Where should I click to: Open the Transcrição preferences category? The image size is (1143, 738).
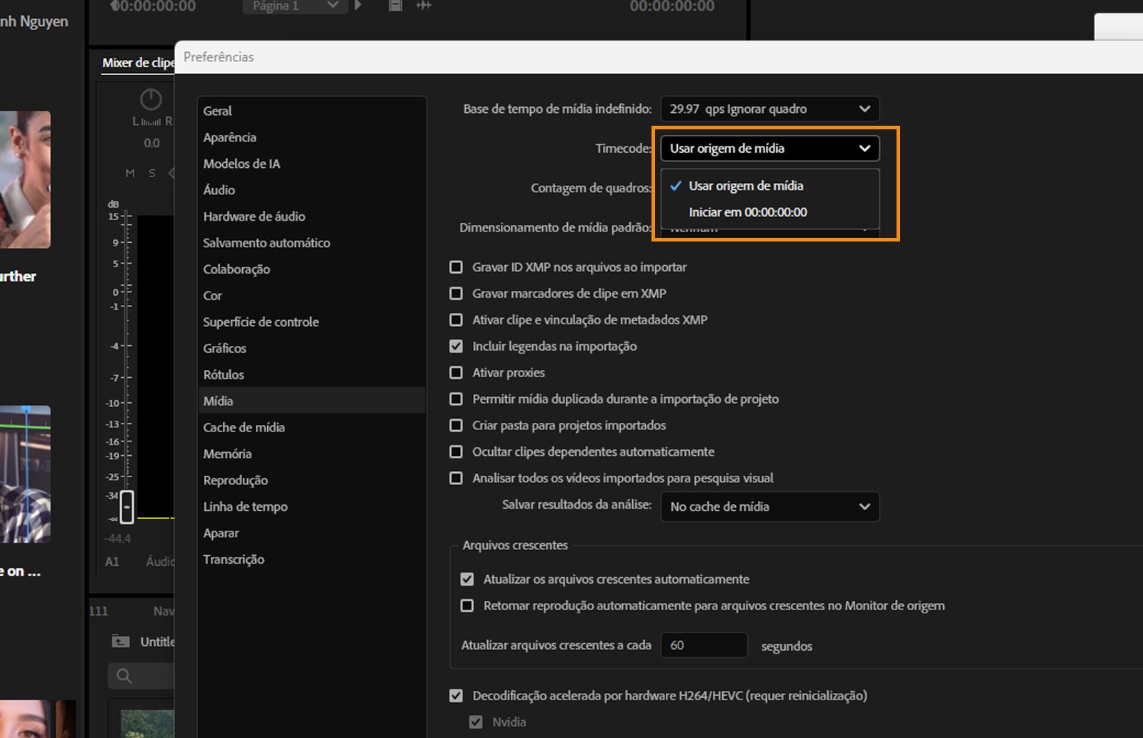click(233, 559)
